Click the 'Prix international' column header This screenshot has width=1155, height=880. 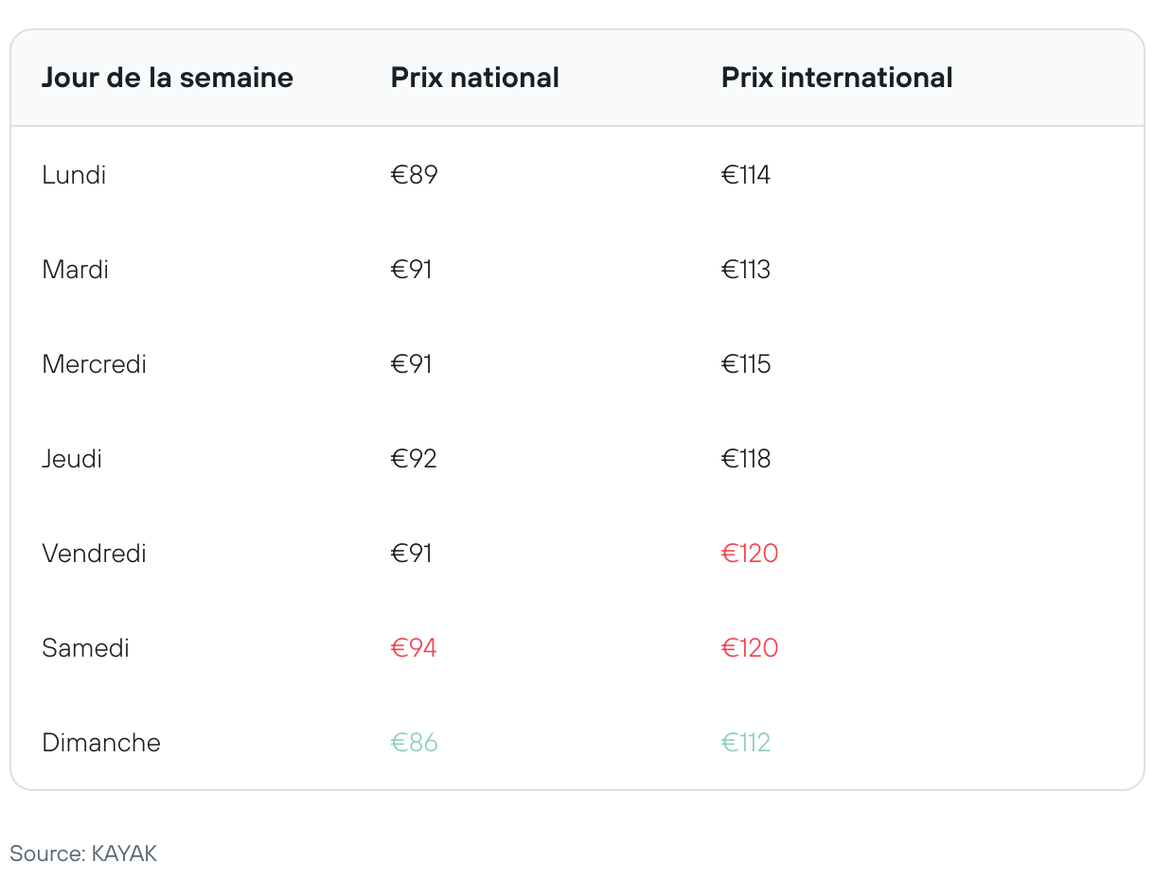point(837,78)
